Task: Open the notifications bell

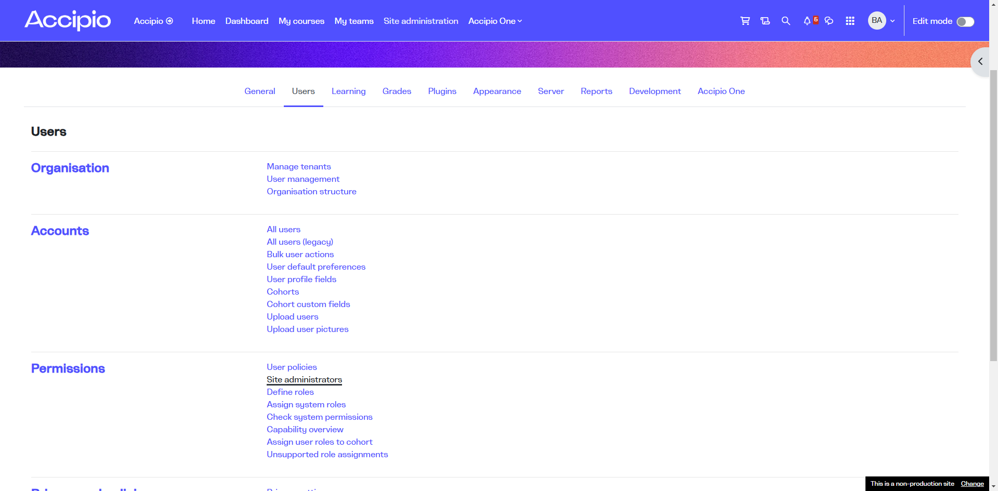Action: pos(807,21)
